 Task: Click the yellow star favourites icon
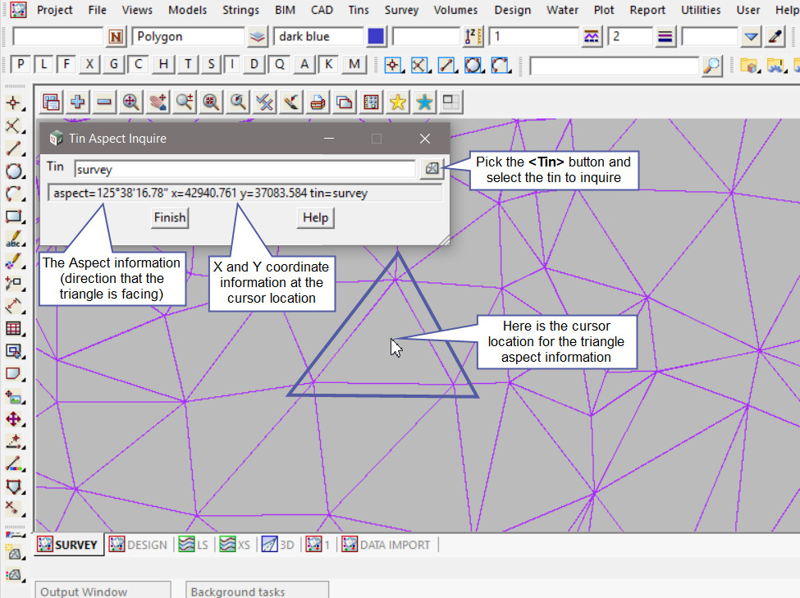click(x=397, y=102)
